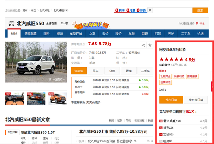Click the 二手车 button under specs
This screenshot has height=144, width=214.
(x=146, y=71)
